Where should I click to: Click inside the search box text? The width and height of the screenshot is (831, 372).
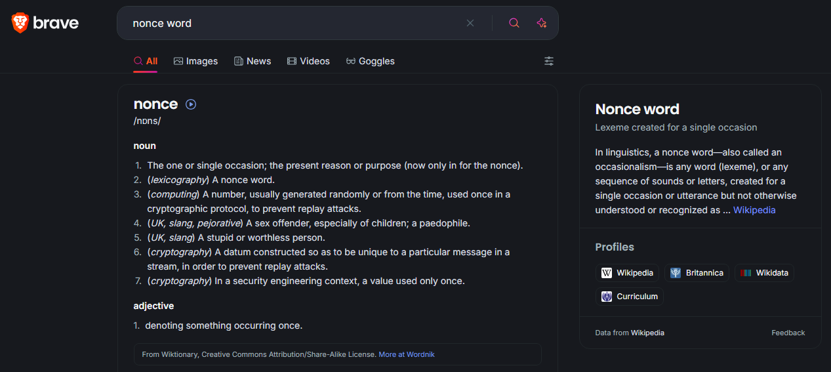tap(162, 23)
